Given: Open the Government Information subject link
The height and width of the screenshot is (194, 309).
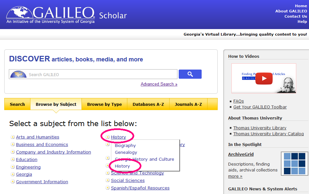Looking at the screenshot, I should tap(42, 182).
